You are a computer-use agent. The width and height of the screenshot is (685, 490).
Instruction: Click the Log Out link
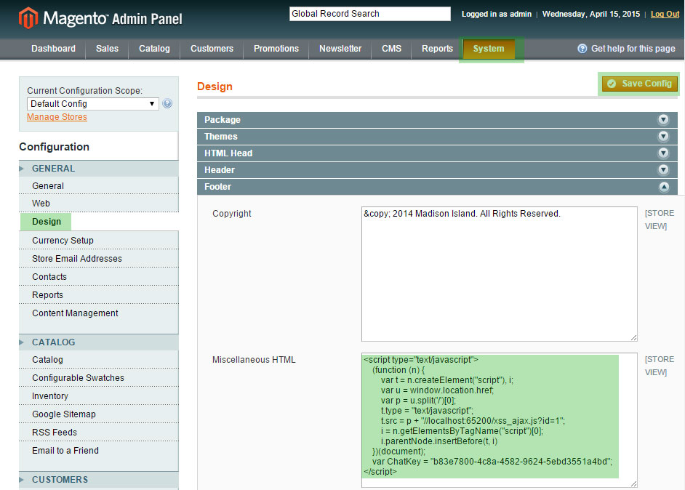pyautogui.click(x=665, y=14)
